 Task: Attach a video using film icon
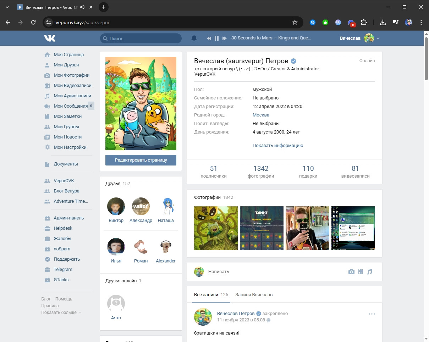tap(361, 272)
